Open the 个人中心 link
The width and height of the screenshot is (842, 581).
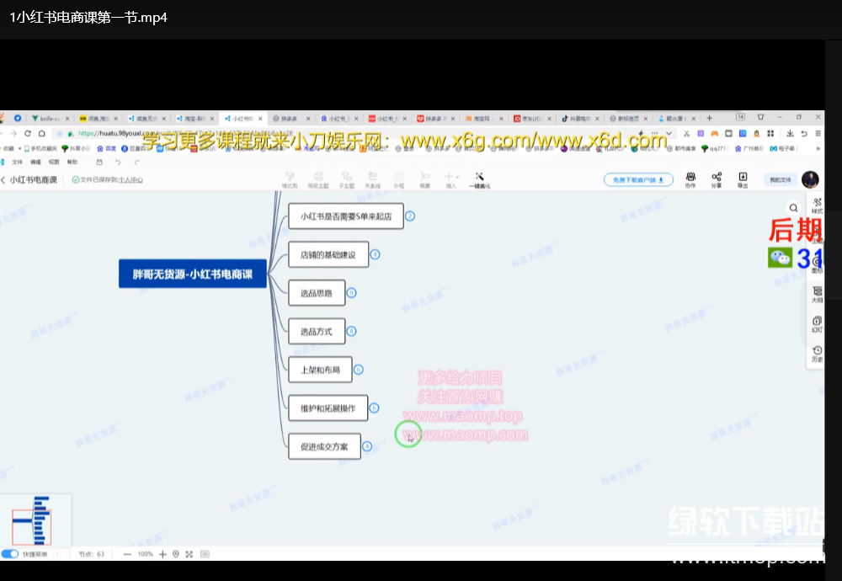click(x=131, y=180)
